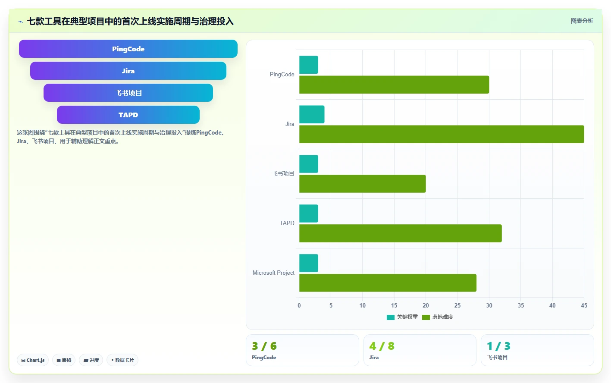Click TAPD's green 落地难度 bar
Screen dimensions: 611x383
[x=401, y=233]
